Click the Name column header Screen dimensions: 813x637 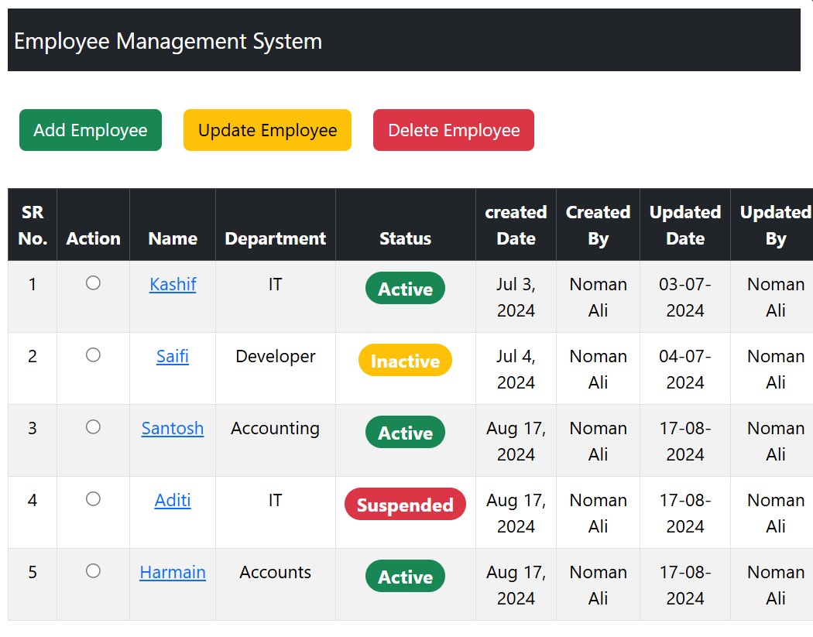point(173,238)
